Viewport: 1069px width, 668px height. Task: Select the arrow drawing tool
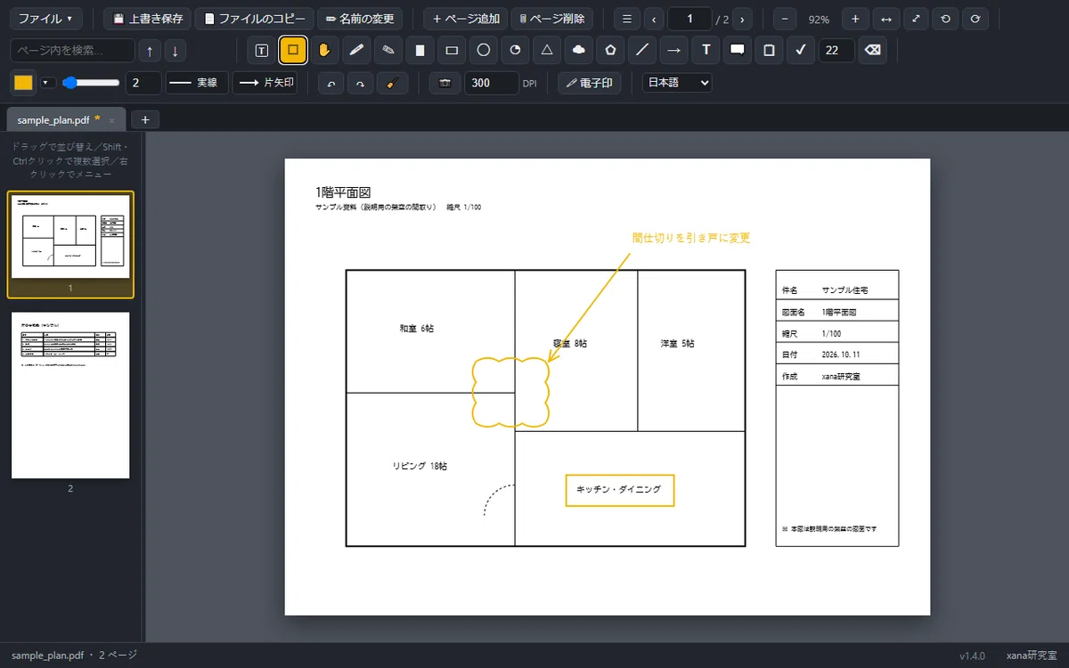coord(674,50)
